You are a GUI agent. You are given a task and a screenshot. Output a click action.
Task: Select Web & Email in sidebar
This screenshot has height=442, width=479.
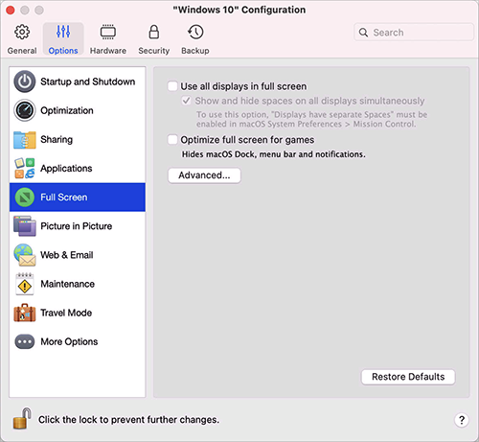point(78,255)
